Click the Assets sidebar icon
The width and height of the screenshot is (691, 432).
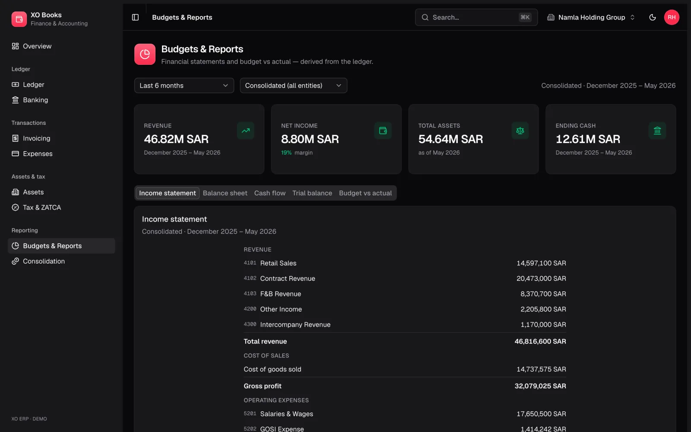coord(16,192)
